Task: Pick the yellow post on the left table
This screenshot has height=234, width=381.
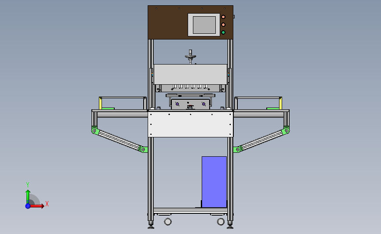Action: (100, 103)
